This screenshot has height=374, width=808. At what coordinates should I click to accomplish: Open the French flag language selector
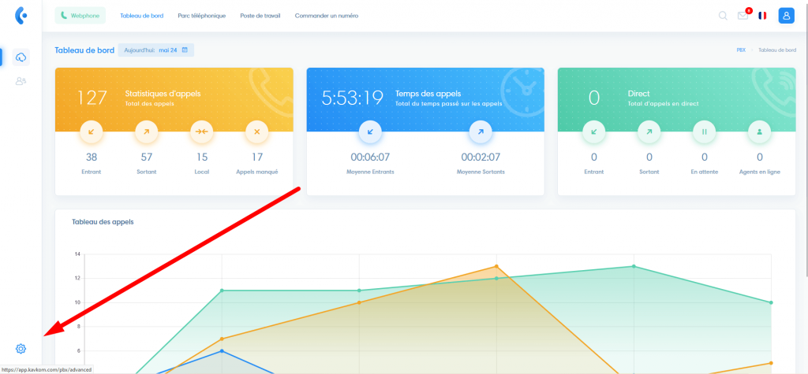[x=763, y=16]
